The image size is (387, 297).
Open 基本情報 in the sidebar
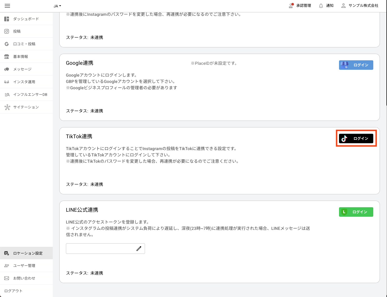(x=21, y=57)
